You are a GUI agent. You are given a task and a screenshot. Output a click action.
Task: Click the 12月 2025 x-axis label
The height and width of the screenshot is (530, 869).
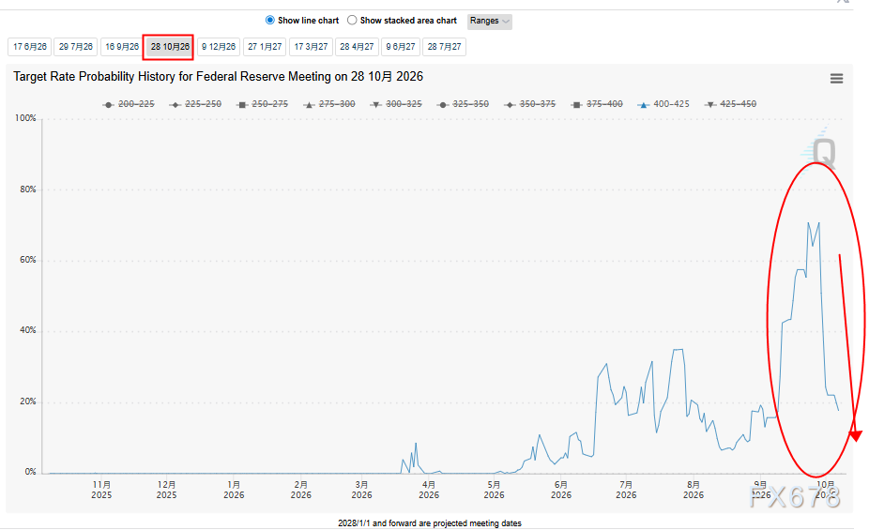(166, 490)
